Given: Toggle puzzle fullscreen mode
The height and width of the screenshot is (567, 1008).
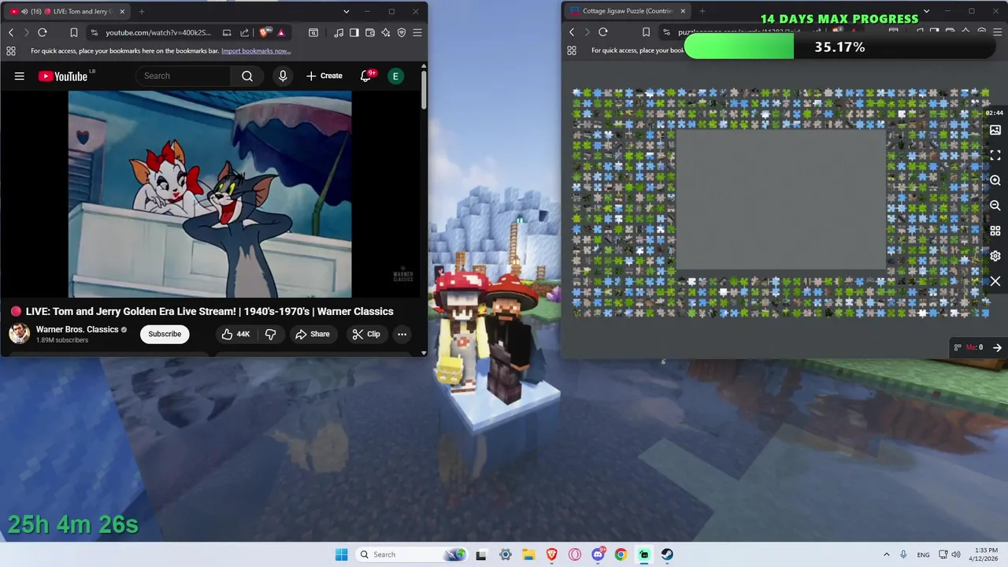Looking at the screenshot, I should pos(995,155).
